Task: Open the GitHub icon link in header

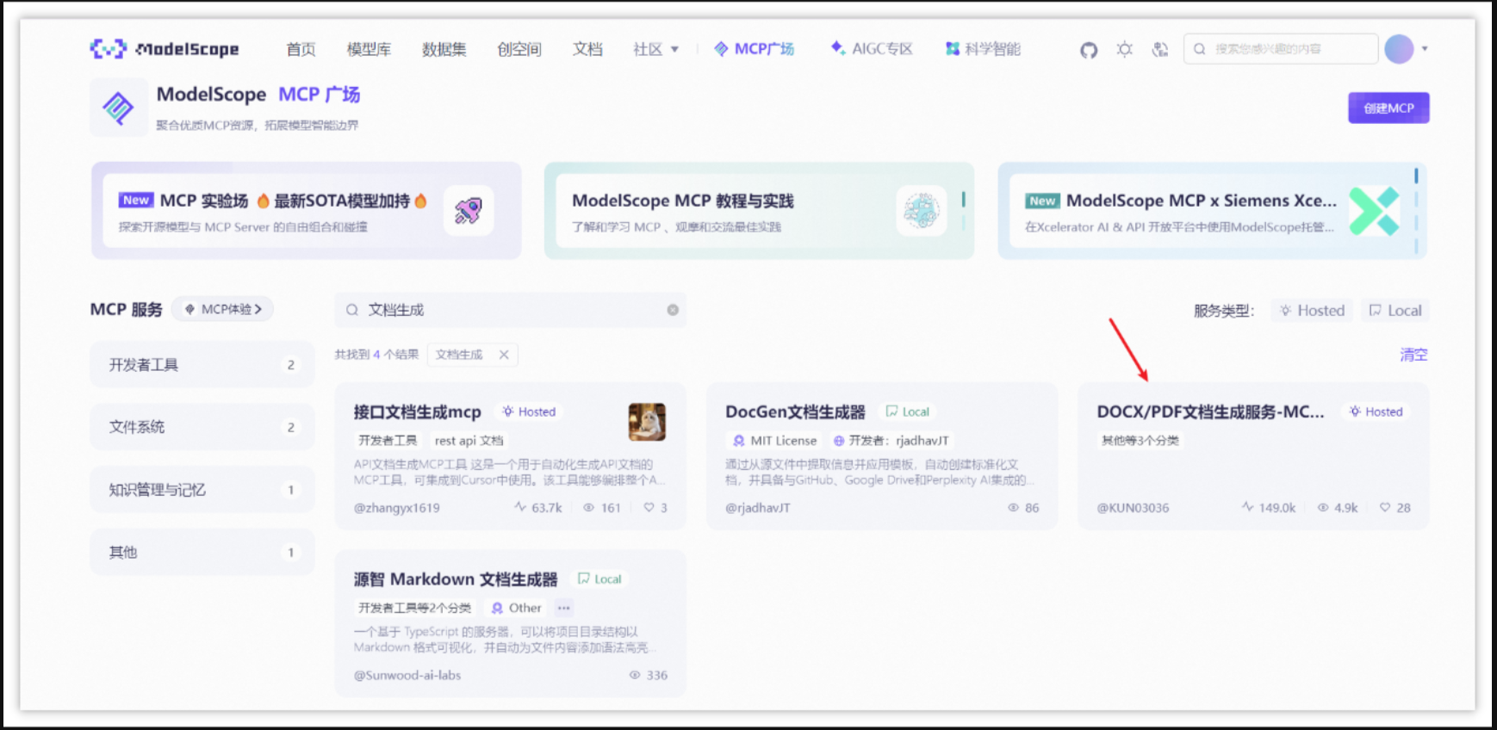Action: point(1089,50)
